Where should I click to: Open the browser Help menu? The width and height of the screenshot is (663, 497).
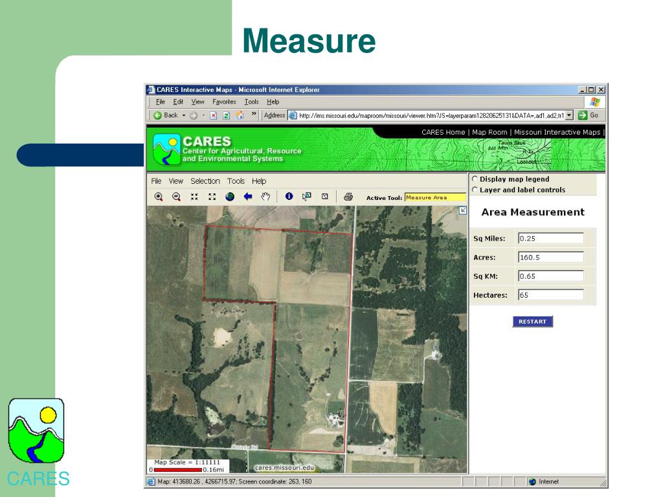(x=273, y=102)
